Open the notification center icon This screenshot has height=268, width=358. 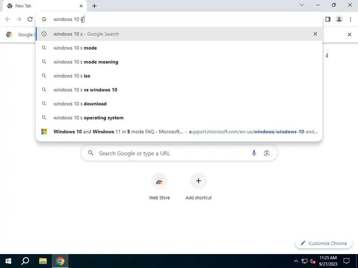click(346, 261)
